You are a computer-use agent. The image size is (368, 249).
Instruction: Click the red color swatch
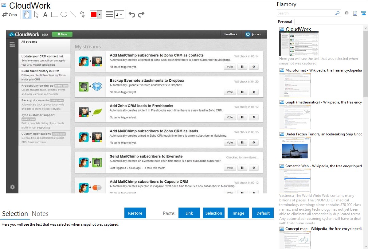click(x=94, y=14)
